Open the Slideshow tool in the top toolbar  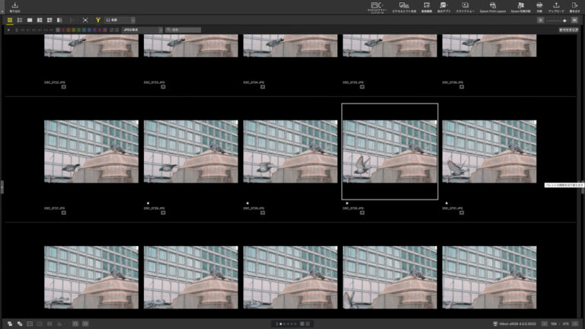[x=464, y=7]
